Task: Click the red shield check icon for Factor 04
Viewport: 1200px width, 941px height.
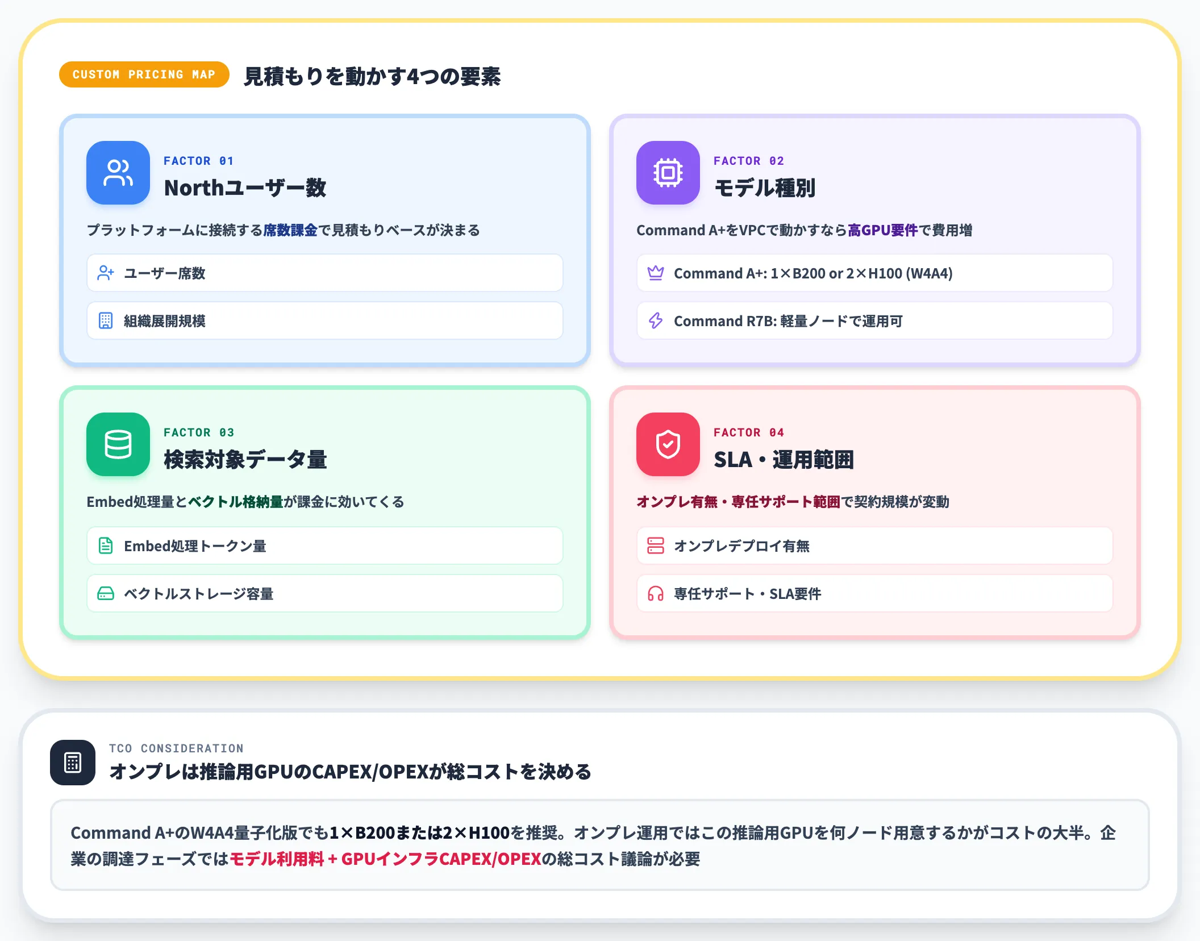Action: (668, 444)
